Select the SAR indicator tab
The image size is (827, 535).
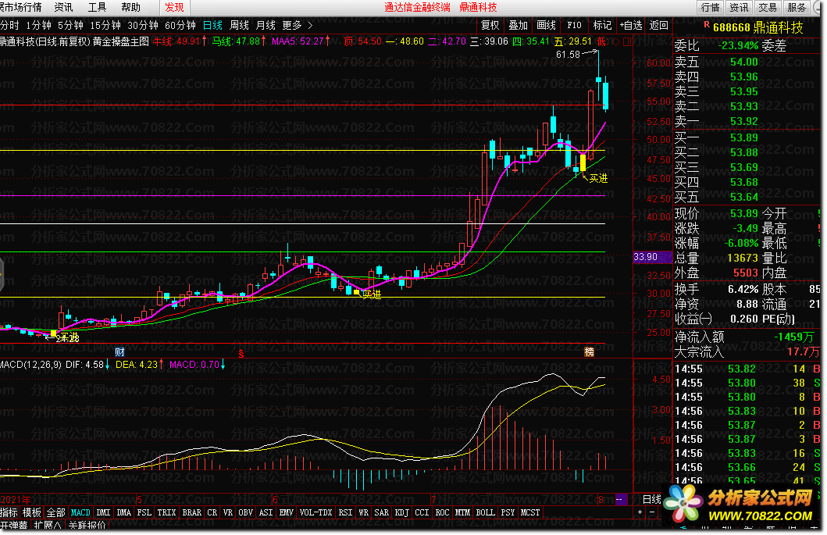point(381,512)
